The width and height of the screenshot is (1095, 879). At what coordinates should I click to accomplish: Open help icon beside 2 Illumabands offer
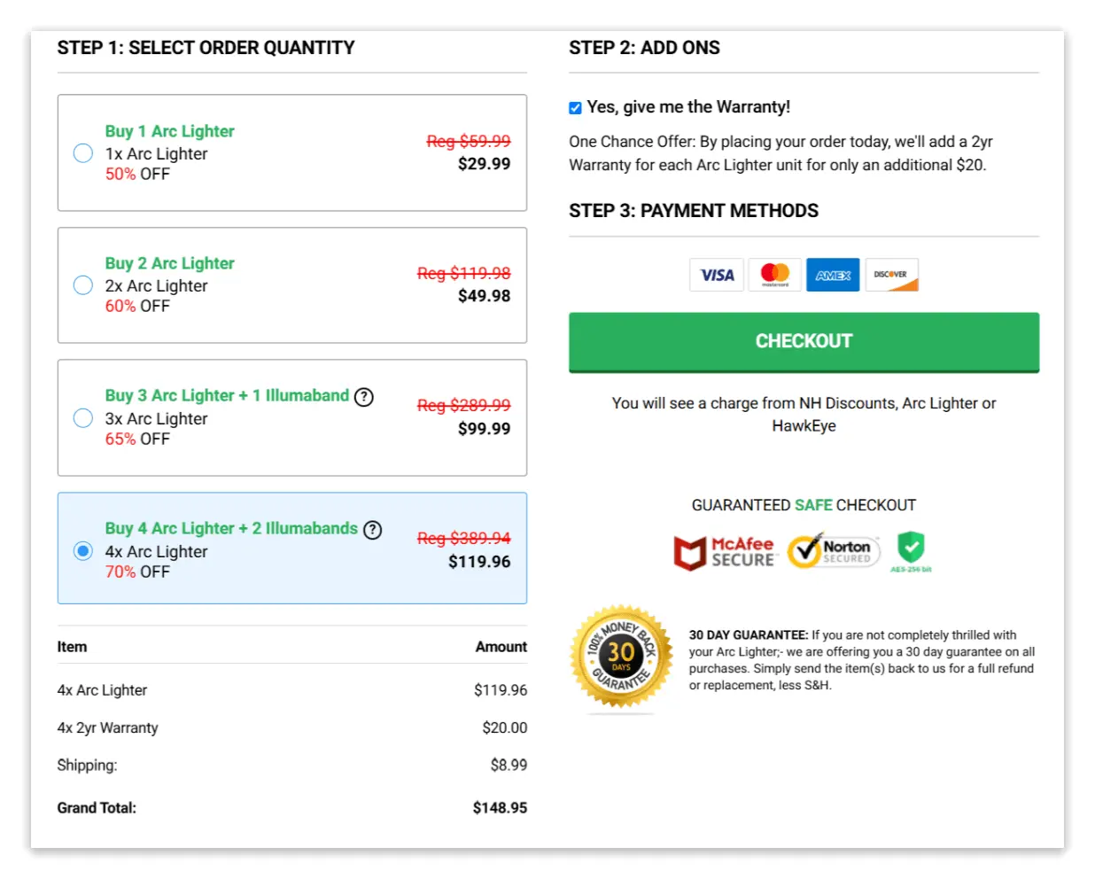pyautogui.click(x=373, y=530)
